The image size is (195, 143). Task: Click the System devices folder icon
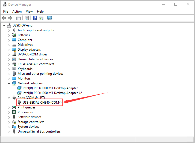(14, 127)
